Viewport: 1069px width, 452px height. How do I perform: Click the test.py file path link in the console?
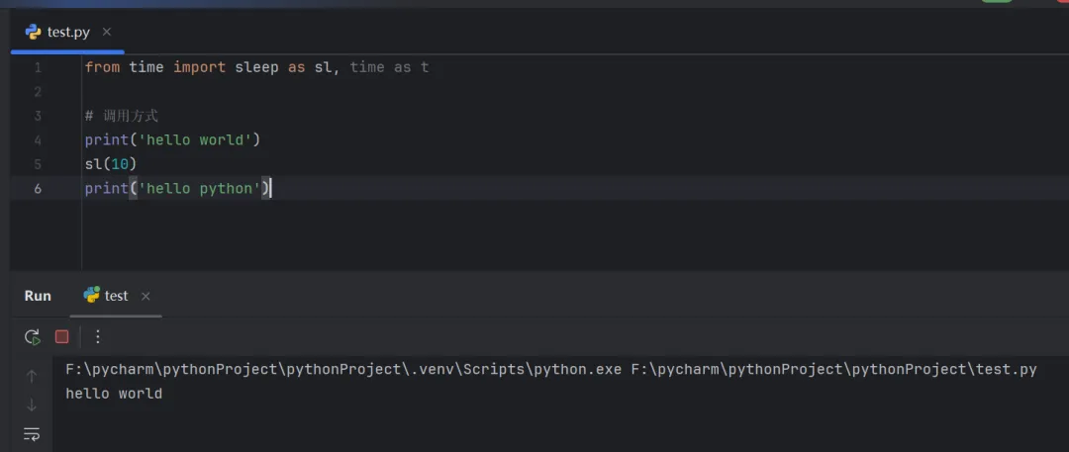click(x=833, y=370)
